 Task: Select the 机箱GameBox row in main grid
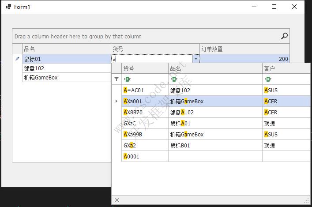coord(67,77)
